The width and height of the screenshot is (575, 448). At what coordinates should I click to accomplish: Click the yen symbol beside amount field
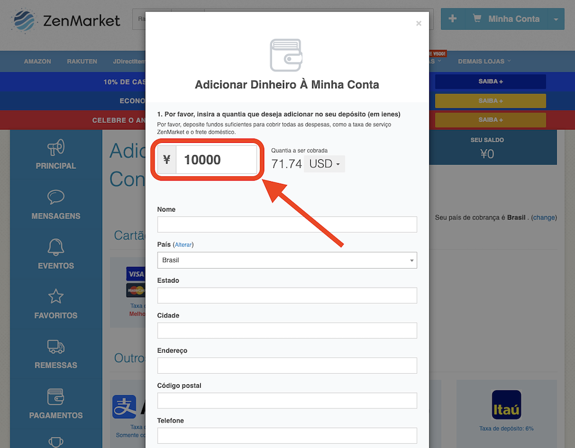tap(167, 160)
